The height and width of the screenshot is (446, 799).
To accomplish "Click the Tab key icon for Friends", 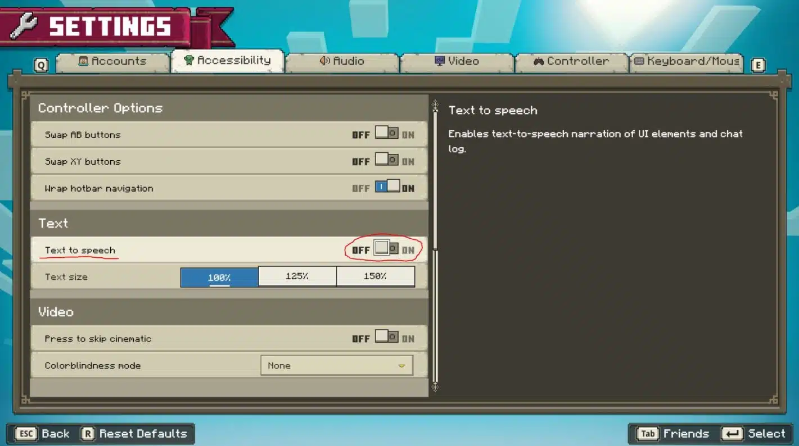I will click(648, 434).
